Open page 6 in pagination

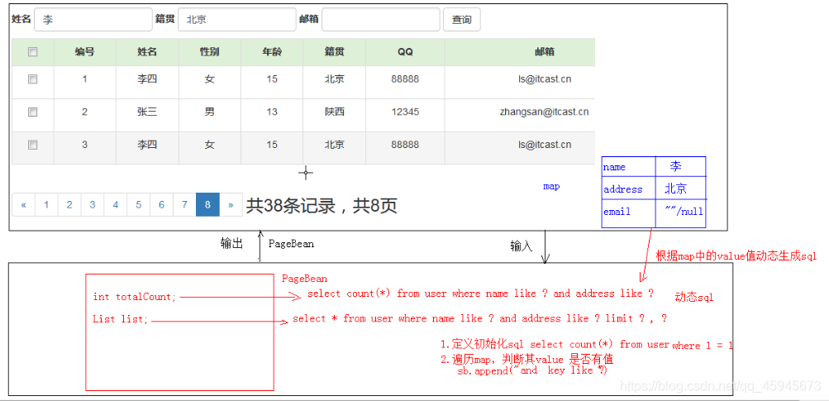tap(161, 205)
